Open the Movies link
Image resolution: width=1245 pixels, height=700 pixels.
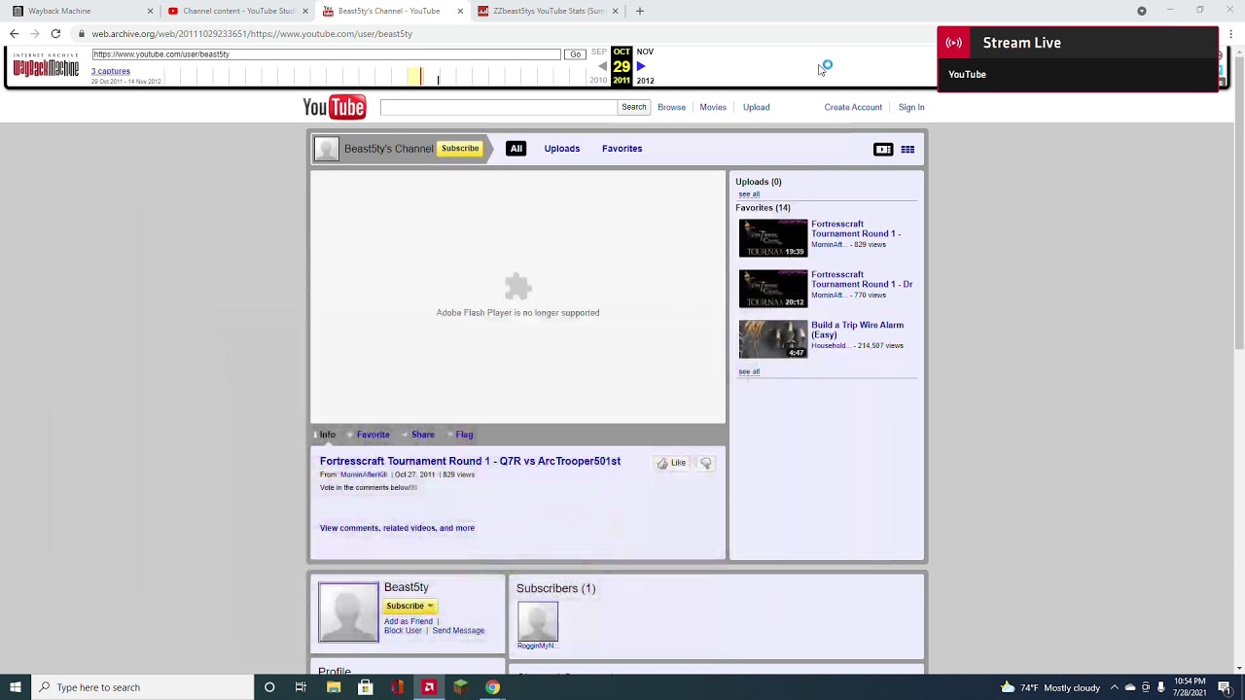[x=713, y=107]
